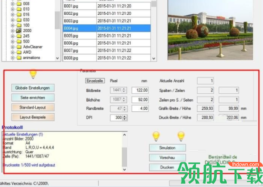This screenshot has width=263, height=187.
Task: Open the Vorschau preview
Action: tap(167, 157)
